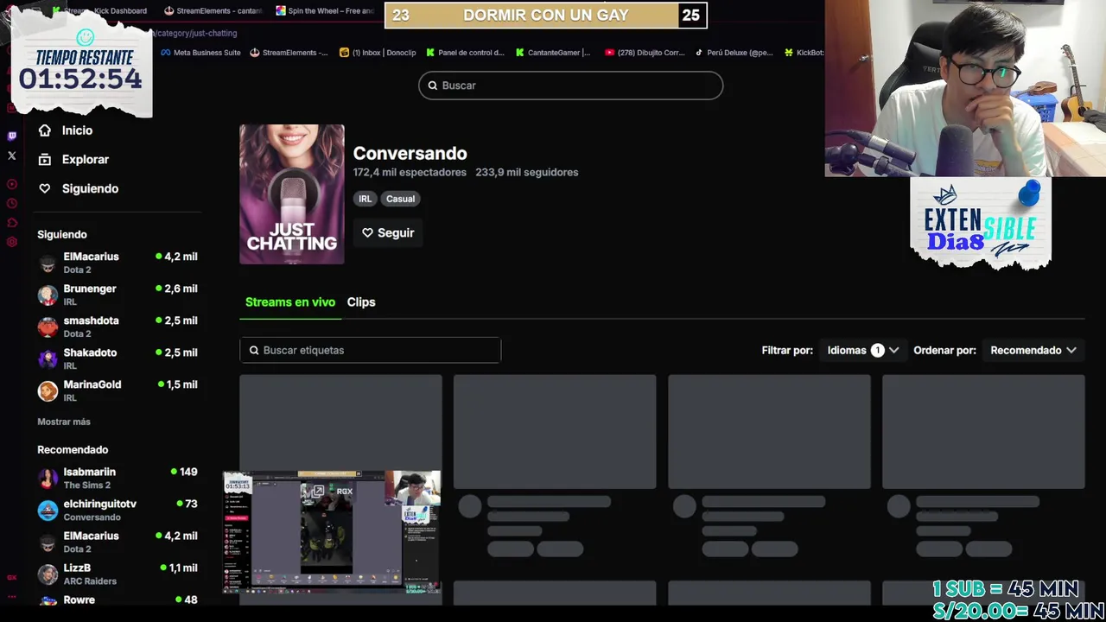Switch to the StreamElements browser tab
This screenshot has width=1106, height=622.
point(213,10)
